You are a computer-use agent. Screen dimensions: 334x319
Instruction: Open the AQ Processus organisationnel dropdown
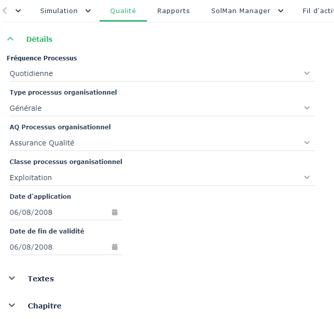click(x=161, y=143)
